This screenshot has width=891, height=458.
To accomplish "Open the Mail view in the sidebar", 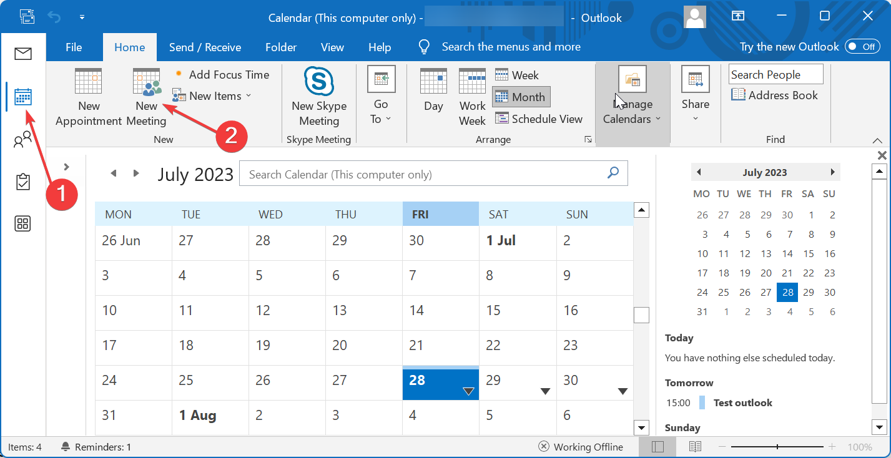I will tap(23, 54).
